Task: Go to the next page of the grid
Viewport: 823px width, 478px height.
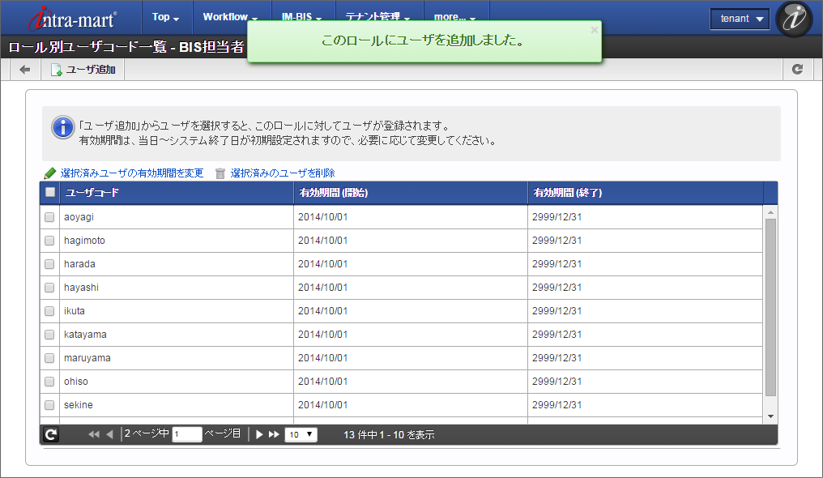Action: click(259, 435)
